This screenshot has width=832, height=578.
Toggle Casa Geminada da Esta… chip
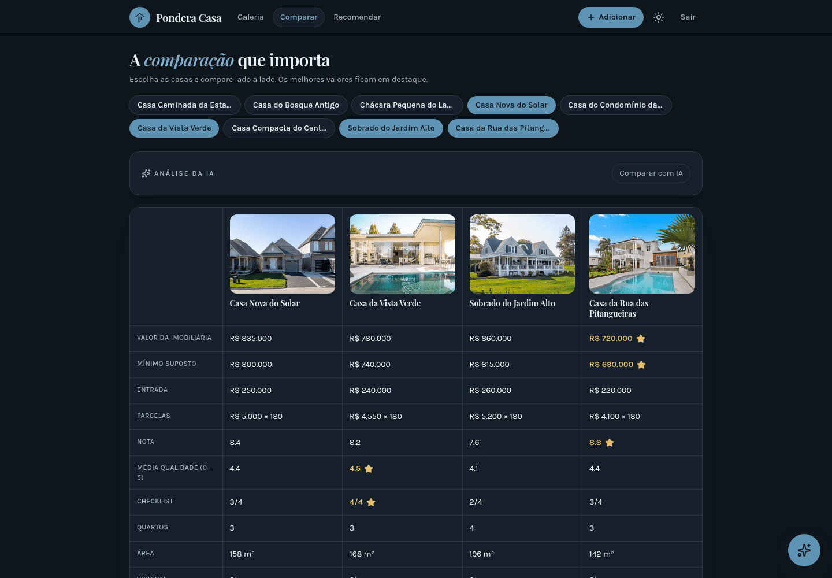click(185, 105)
